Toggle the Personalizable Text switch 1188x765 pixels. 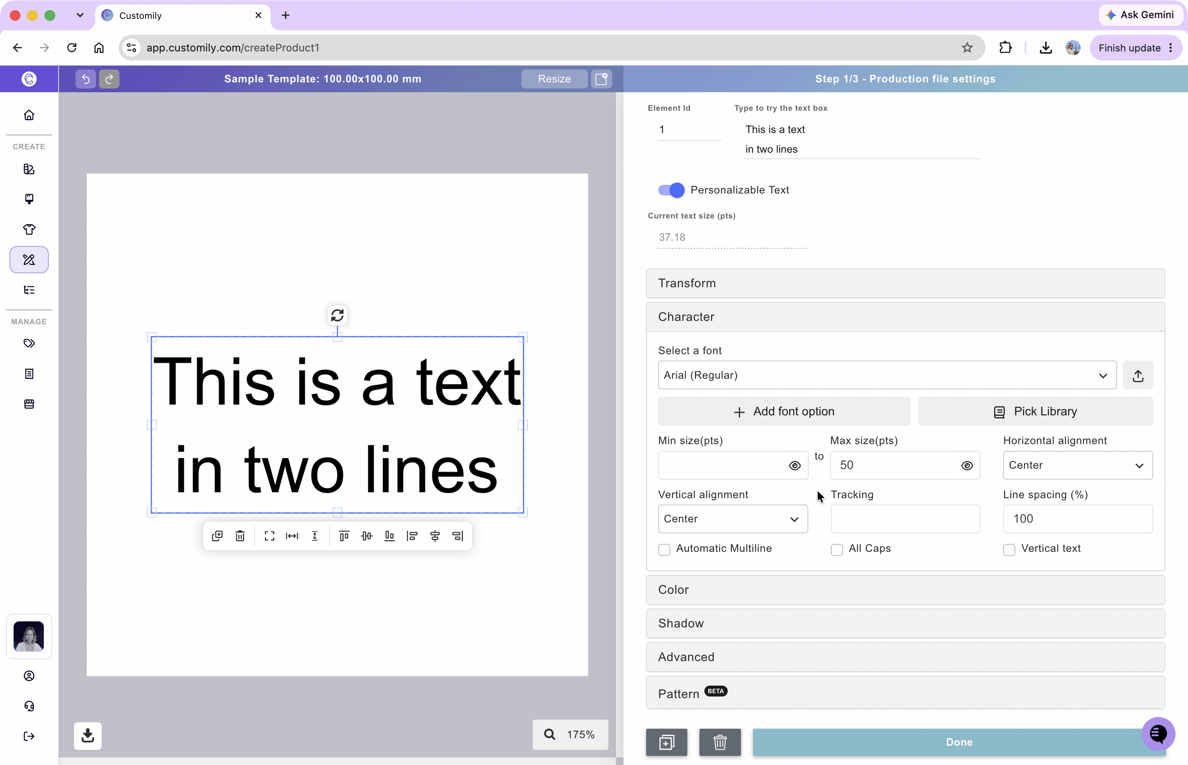click(x=671, y=190)
